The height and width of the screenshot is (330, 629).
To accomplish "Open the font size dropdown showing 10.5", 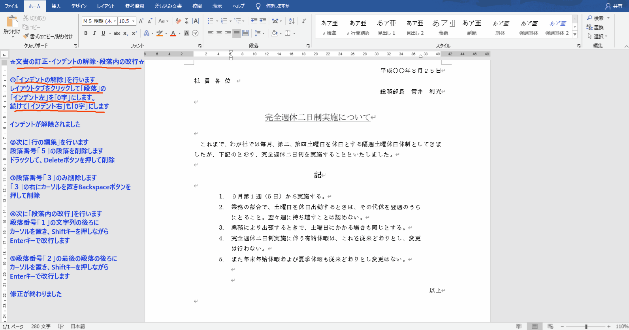I will click(x=134, y=21).
